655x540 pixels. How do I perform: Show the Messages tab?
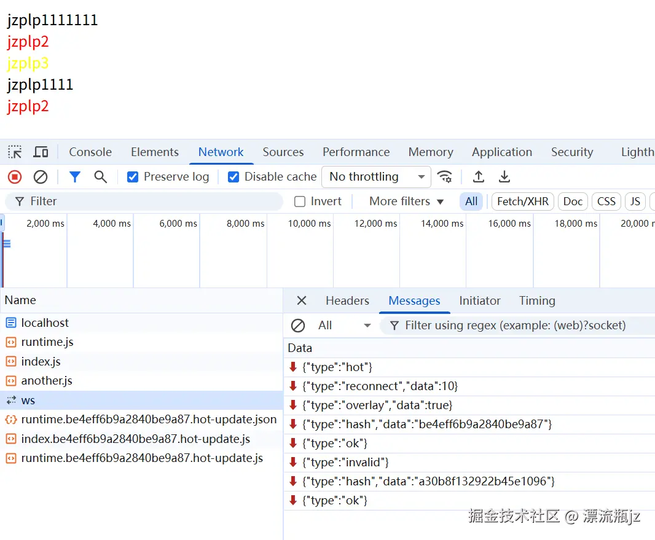414,300
